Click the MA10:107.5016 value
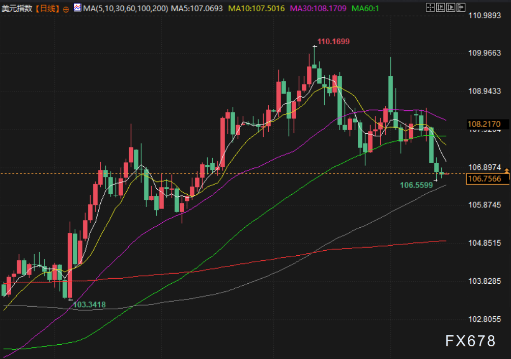Image resolution: width=511 pixels, height=359 pixels. [x=256, y=9]
